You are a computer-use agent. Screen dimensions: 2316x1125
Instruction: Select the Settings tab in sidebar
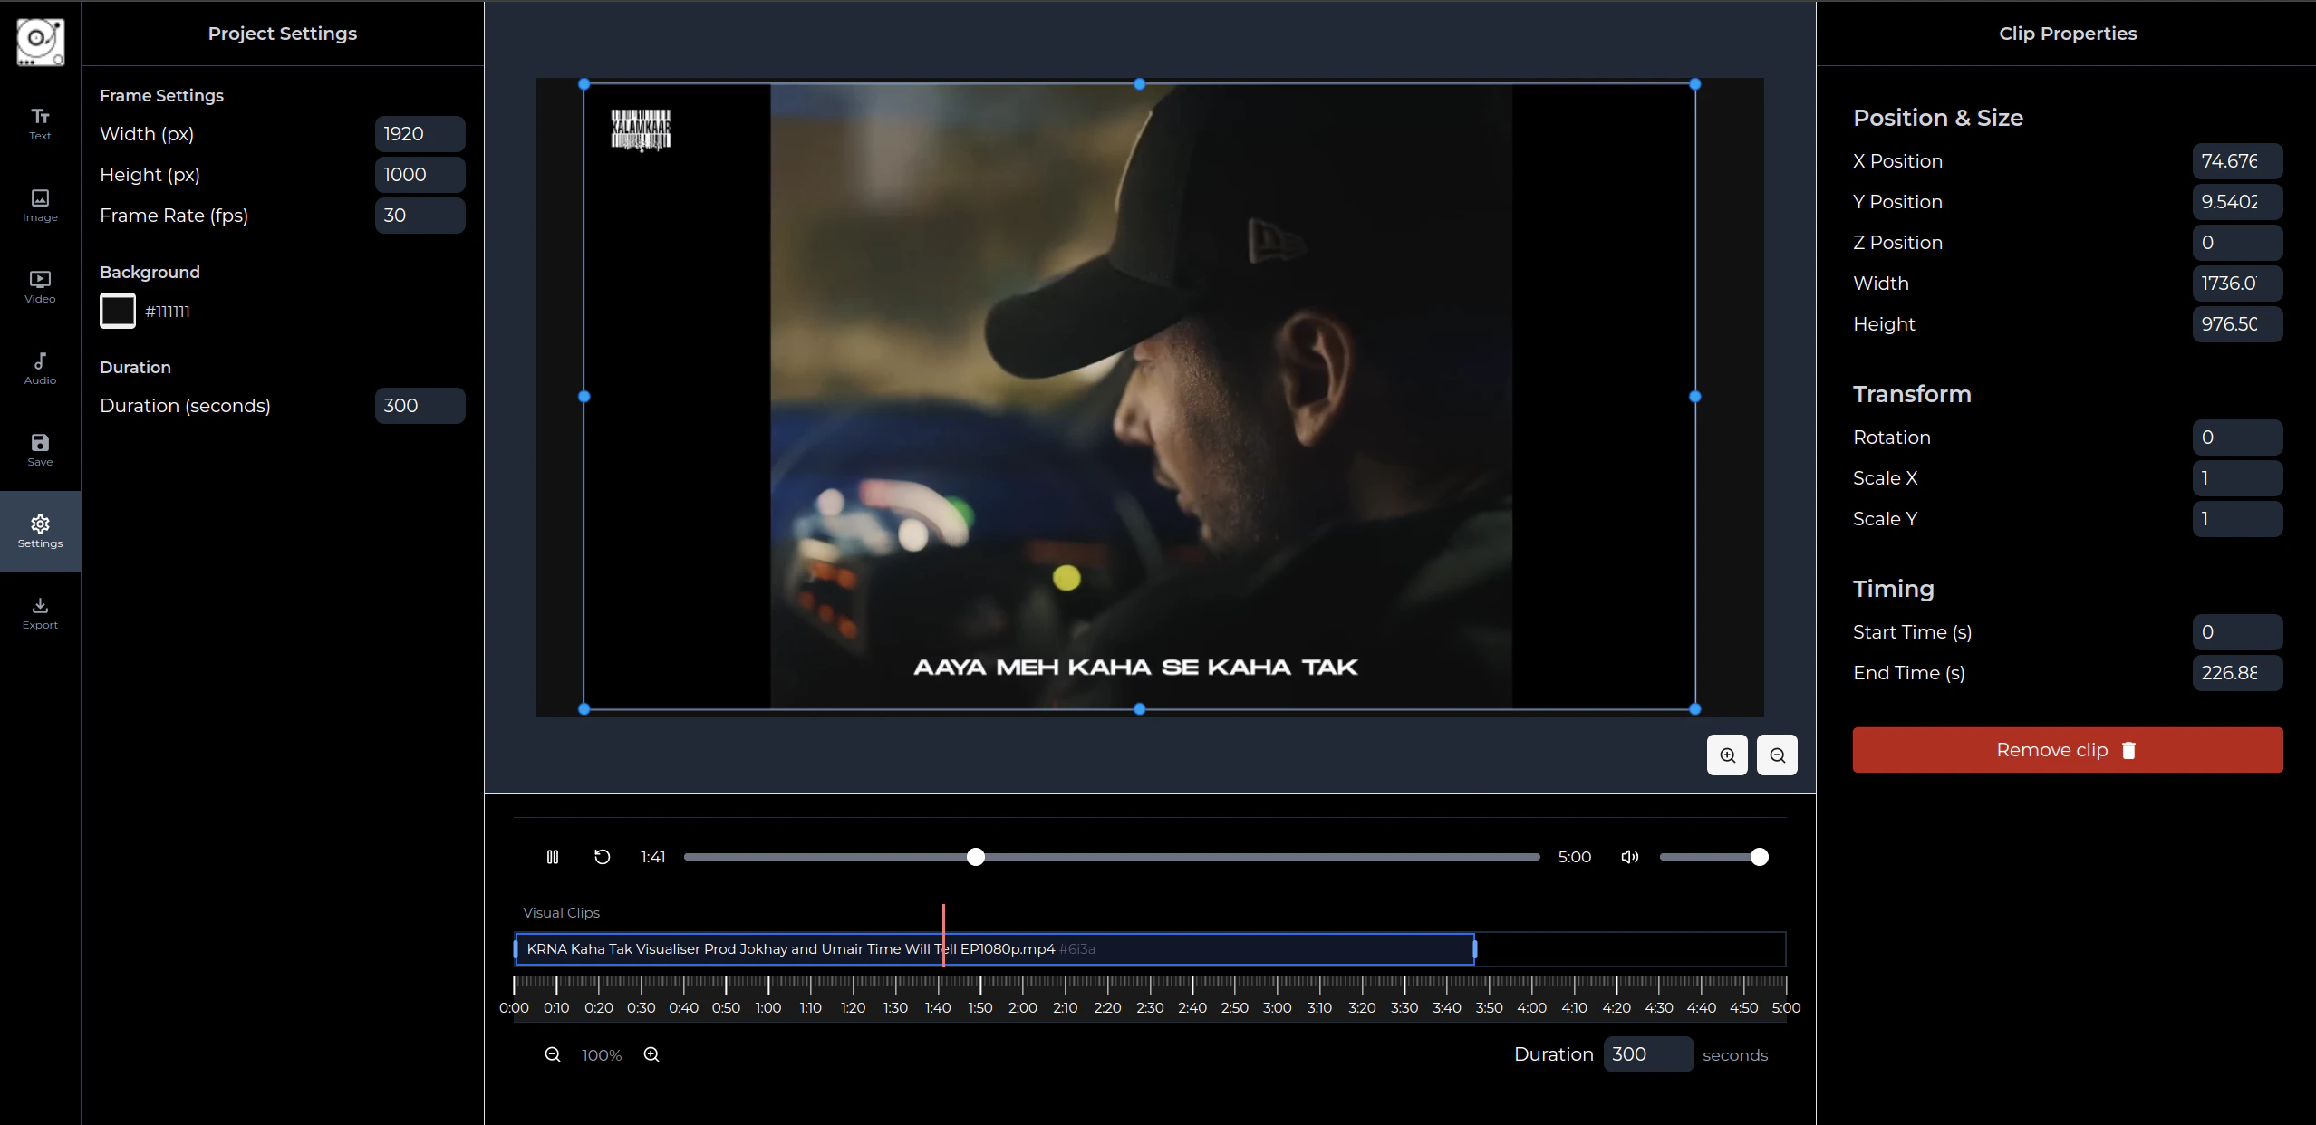40,532
